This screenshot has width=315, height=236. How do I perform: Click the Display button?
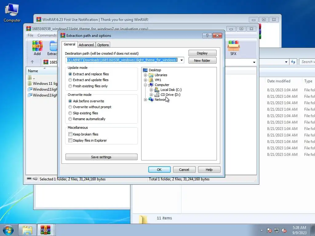click(202, 53)
